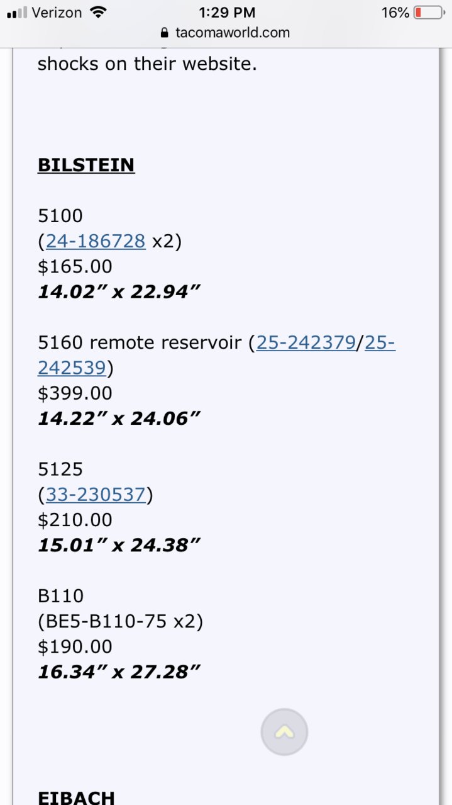Open the 33-230537 part number link
Screen dimensions: 452x805
pos(96,495)
